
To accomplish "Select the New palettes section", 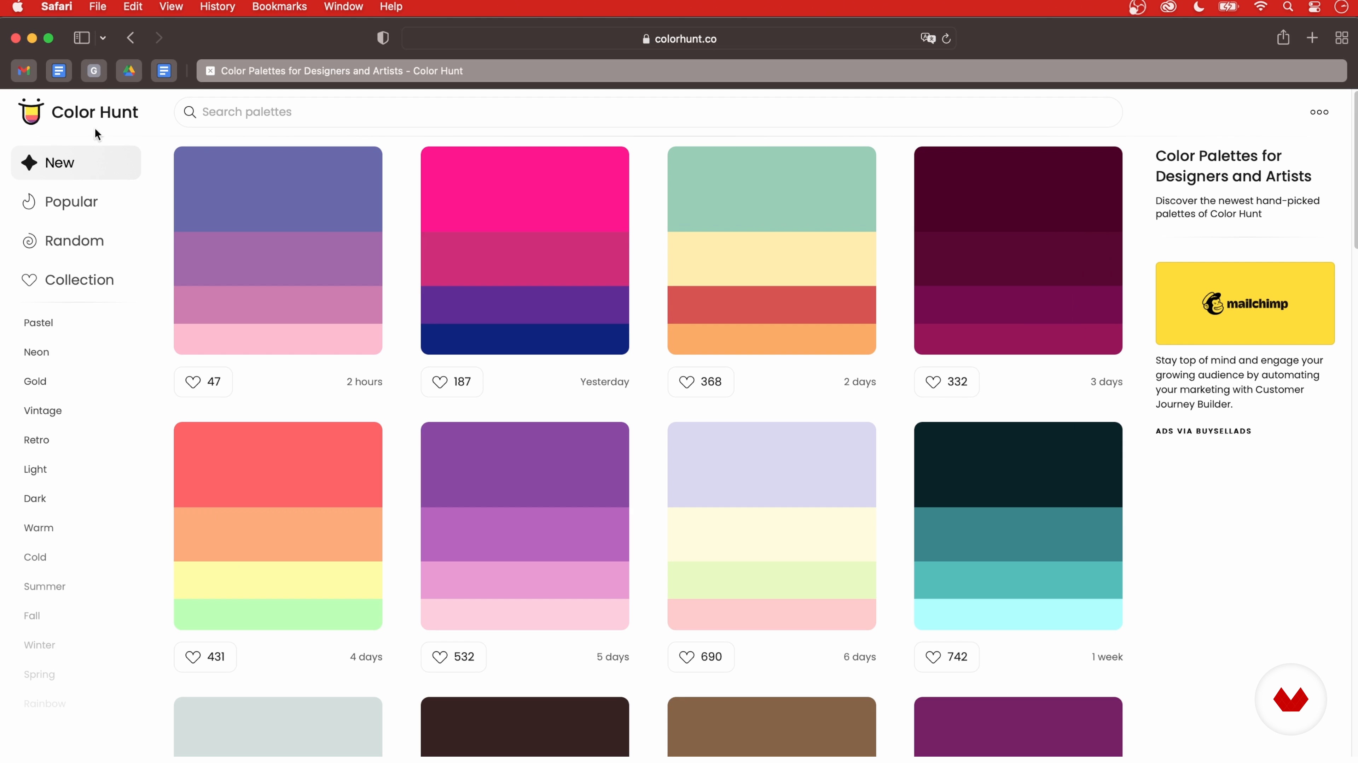I will (x=76, y=163).
